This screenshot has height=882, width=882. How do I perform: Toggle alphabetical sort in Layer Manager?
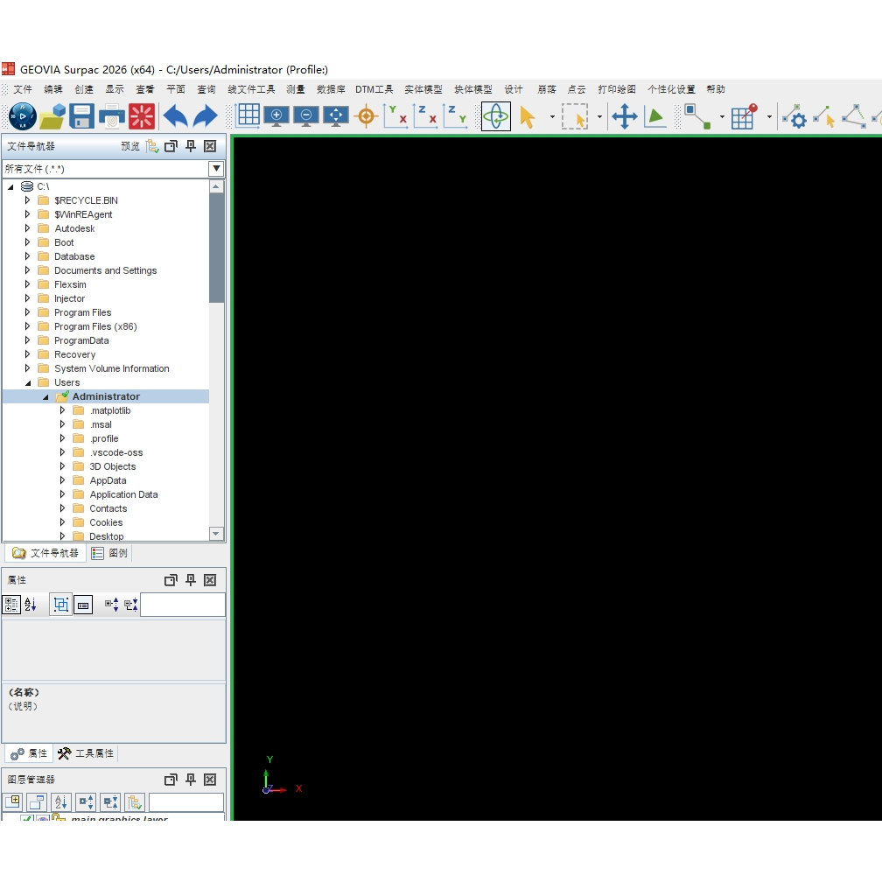tap(60, 801)
